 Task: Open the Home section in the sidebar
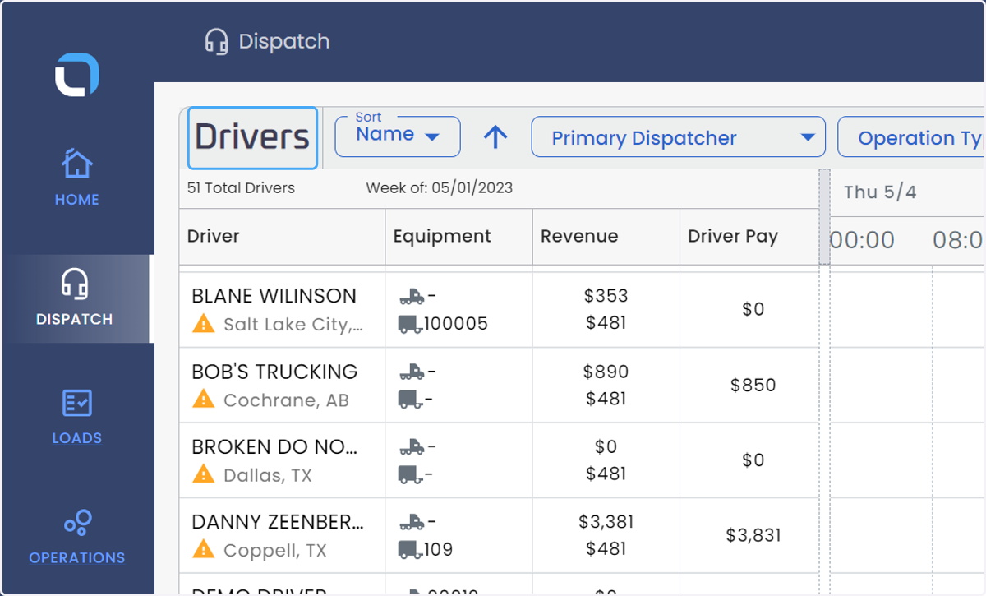[77, 177]
